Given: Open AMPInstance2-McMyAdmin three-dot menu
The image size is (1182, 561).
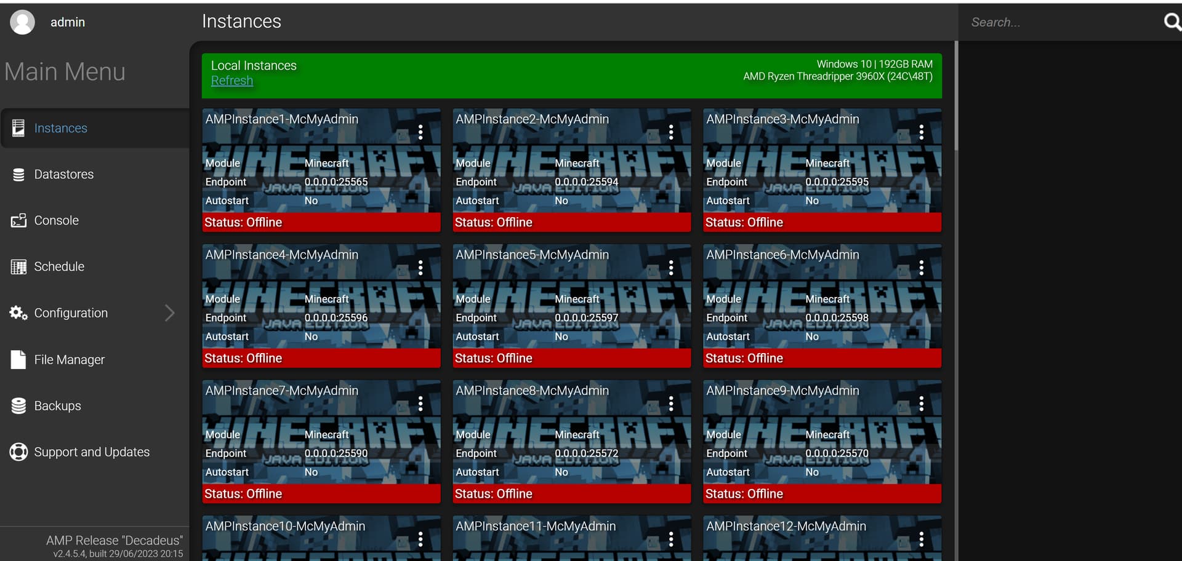Looking at the screenshot, I should tap(671, 132).
